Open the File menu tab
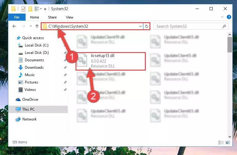The height and width of the screenshot is (155, 237). (17, 17)
